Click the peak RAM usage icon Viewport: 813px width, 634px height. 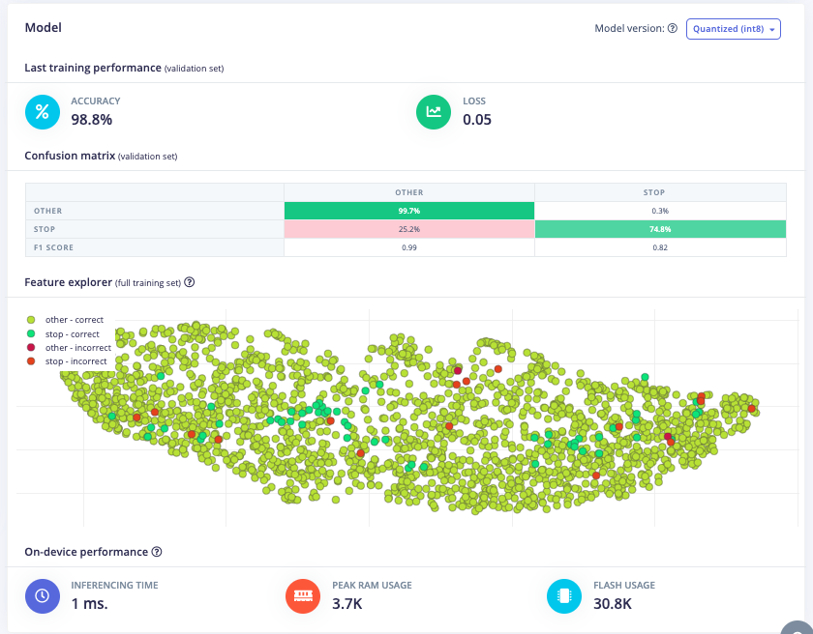click(304, 596)
